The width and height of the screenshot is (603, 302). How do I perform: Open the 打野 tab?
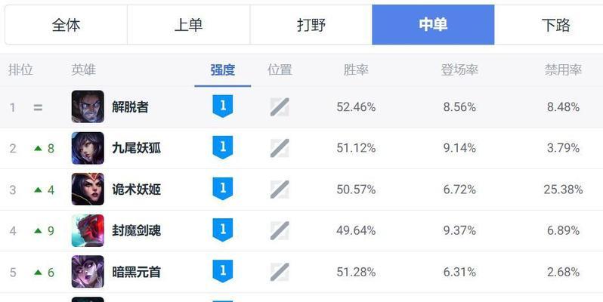311,25
